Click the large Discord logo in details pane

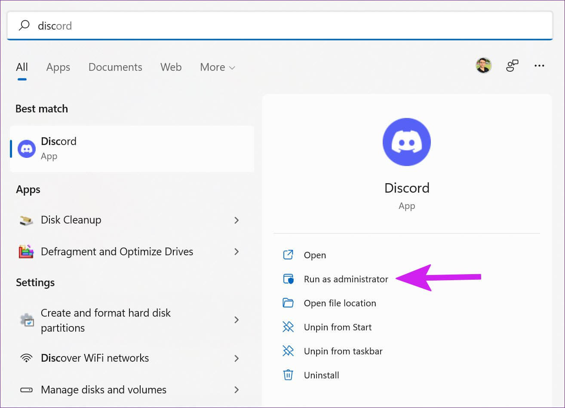[407, 142]
